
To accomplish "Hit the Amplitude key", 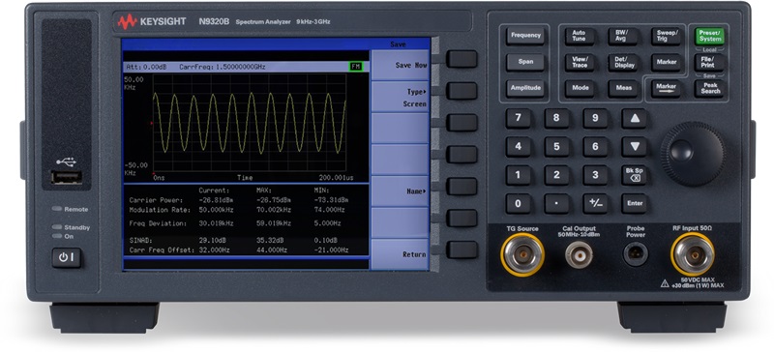I will (x=525, y=88).
